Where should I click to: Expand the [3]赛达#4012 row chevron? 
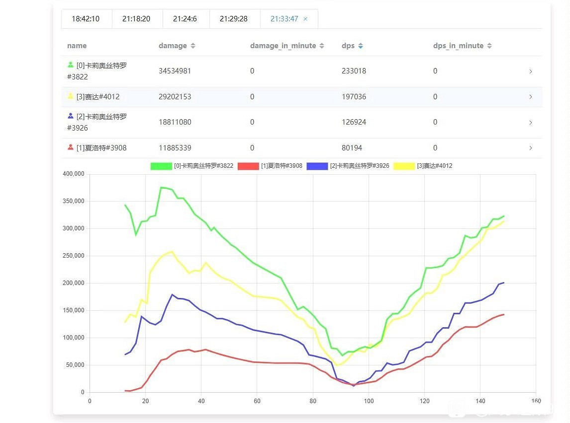531,97
